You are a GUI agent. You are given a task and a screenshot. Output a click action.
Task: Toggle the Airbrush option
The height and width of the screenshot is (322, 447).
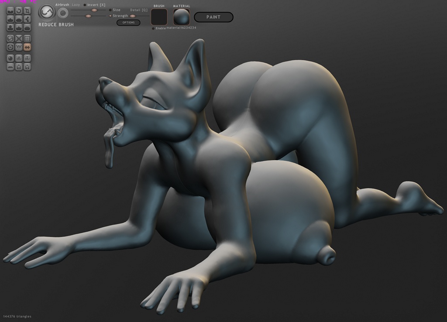click(x=62, y=5)
